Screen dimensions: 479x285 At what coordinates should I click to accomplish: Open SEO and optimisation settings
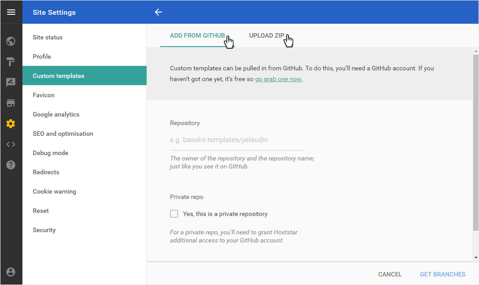coord(85,134)
